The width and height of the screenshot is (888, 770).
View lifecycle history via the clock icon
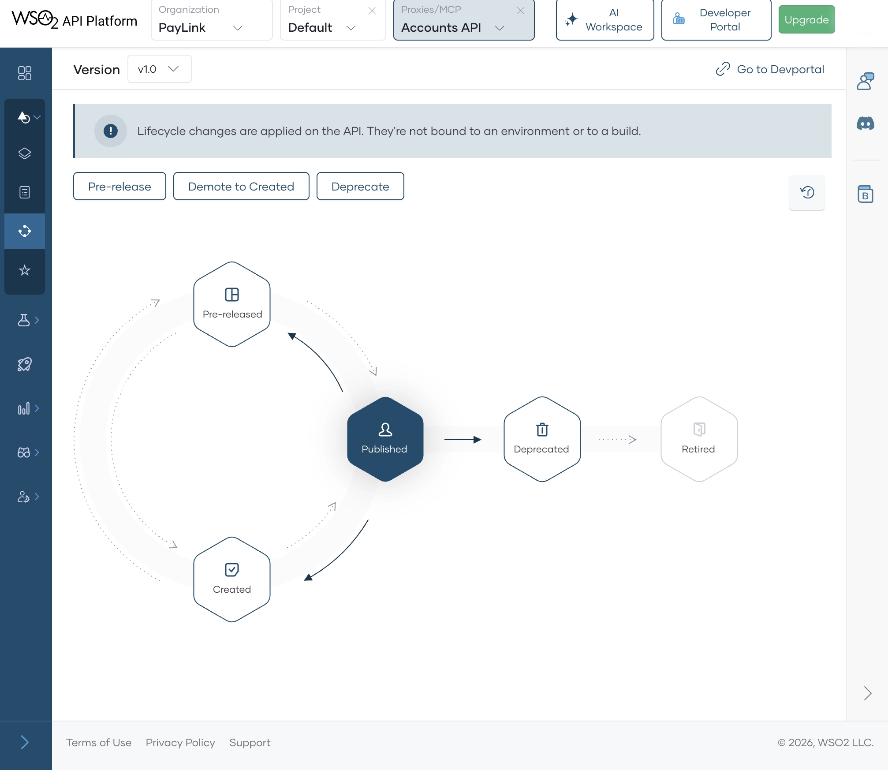click(x=807, y=192)
